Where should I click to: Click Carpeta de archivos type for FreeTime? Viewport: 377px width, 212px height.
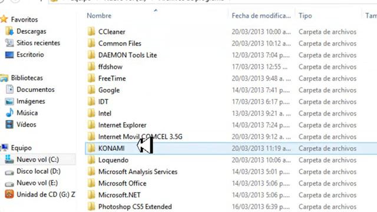coord(328,78)
